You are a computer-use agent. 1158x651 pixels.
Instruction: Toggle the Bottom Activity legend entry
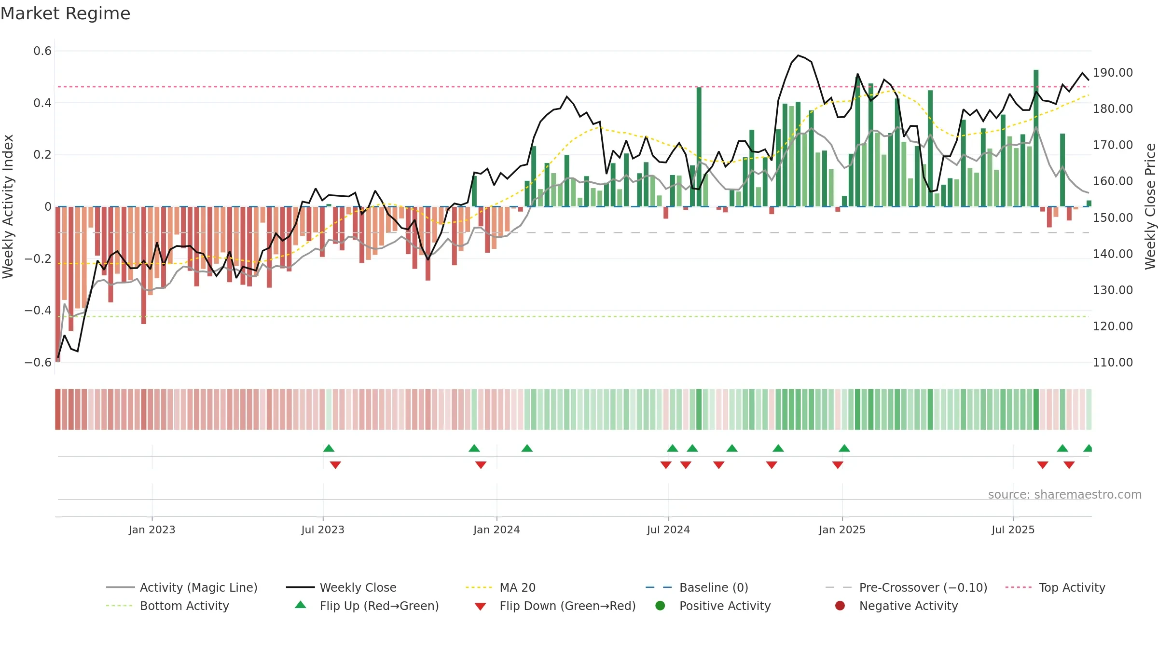point(167,606)
